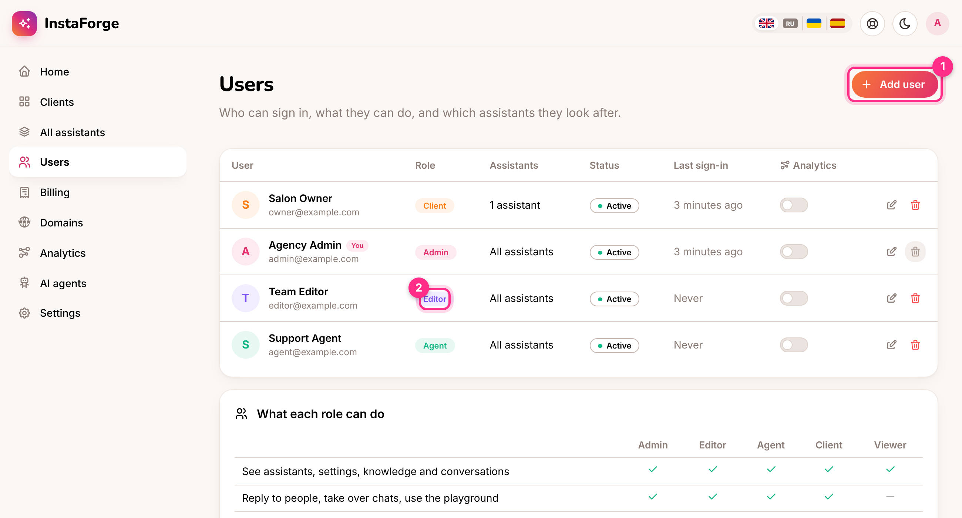
Task: Click the Editor role badge
Action: (434, 299)
